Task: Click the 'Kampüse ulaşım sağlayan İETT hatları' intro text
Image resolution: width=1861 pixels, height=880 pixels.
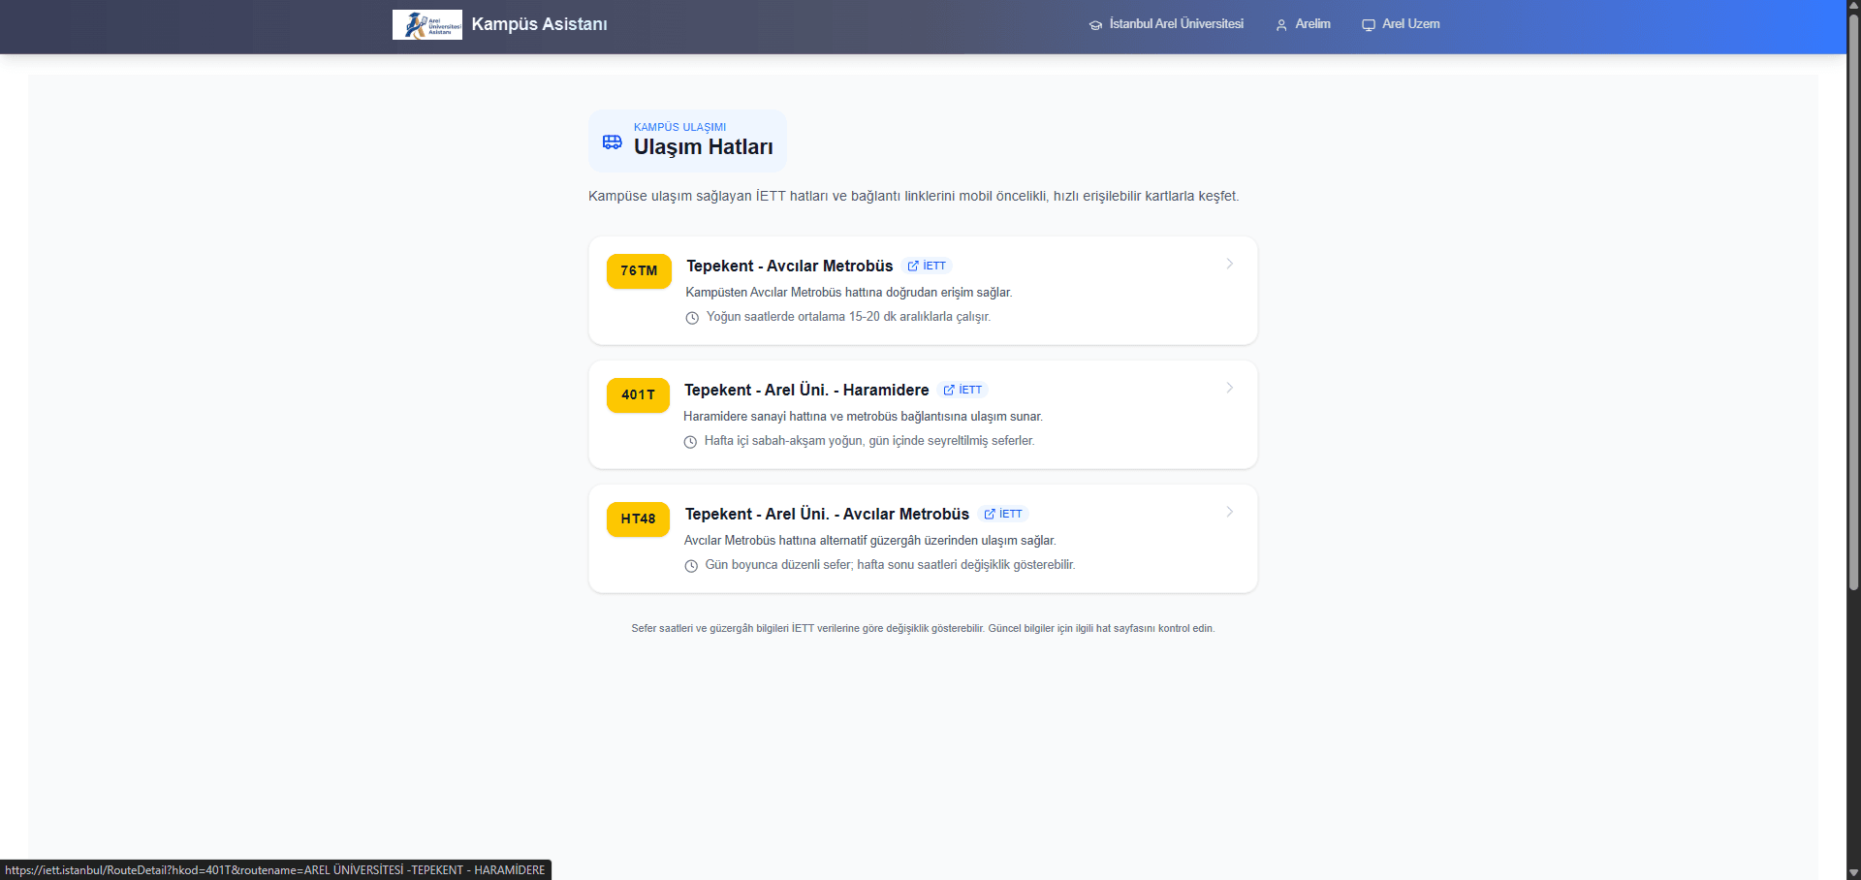Action: pos(913,196)
